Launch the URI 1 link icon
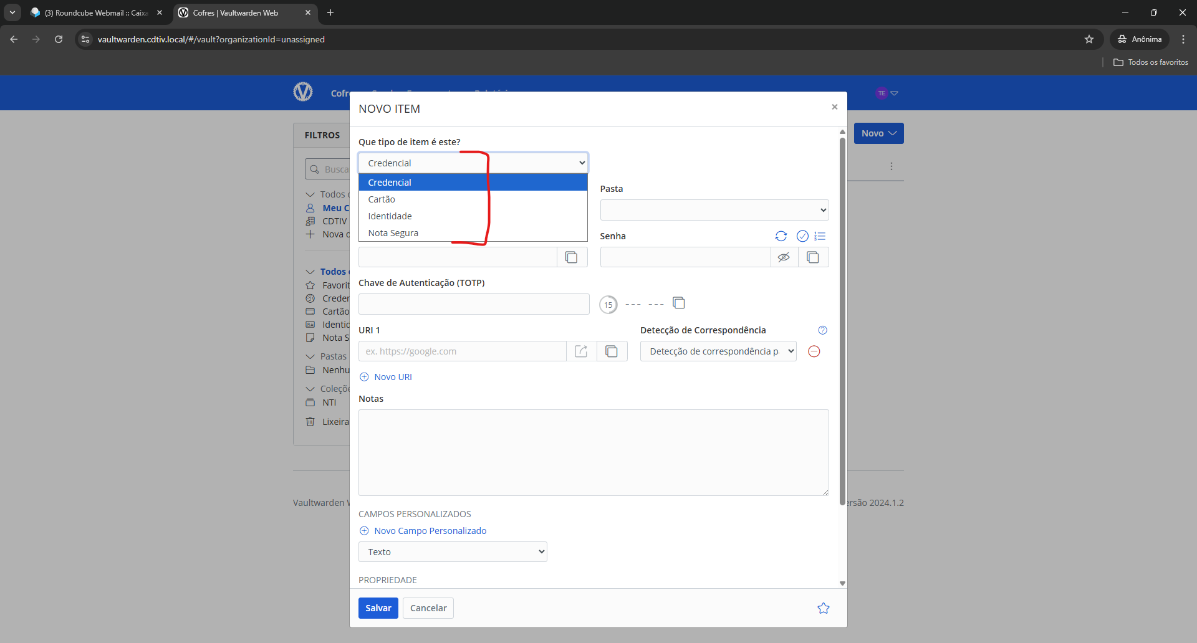 (581, 351)
